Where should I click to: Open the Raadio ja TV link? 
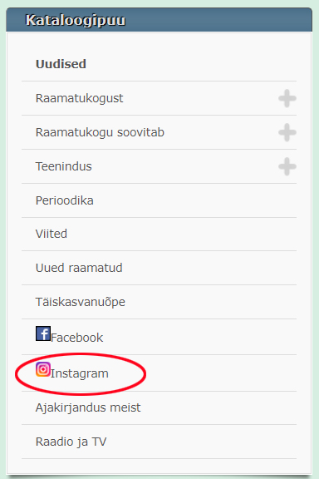coord(71,442)
